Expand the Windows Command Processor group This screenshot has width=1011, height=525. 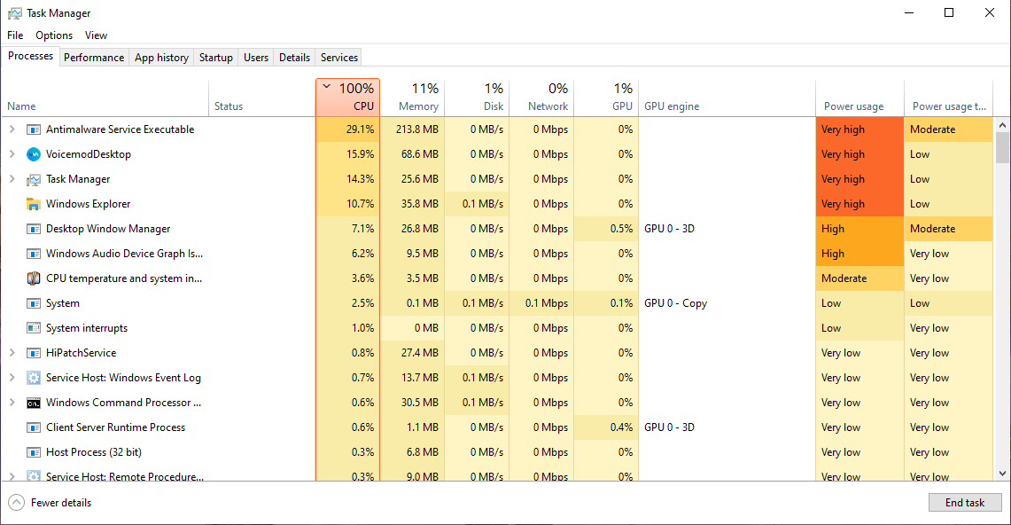(x=12, y=403)
